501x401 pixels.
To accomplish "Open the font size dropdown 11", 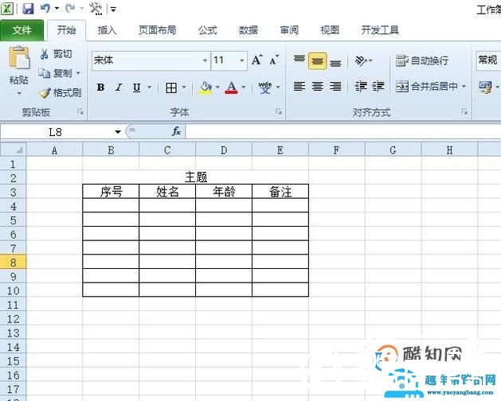I will 241,60.
